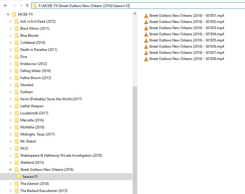This screenshot has height=194, width=245.
Task: Click VLC icon for S01E02.mp4
Action: [x=146, y=22]
